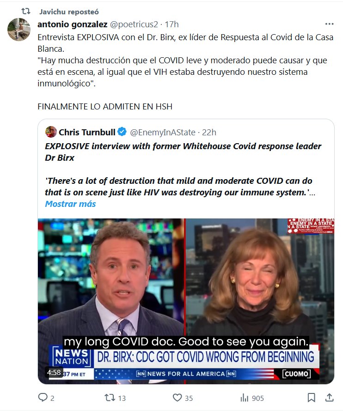Open the 22h quoted tweet timestamp
The width and height of the screenshot is (343, 411).
tap(209, 133)
